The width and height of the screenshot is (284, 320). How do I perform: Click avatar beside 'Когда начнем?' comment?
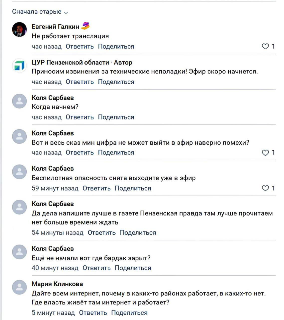19,101
